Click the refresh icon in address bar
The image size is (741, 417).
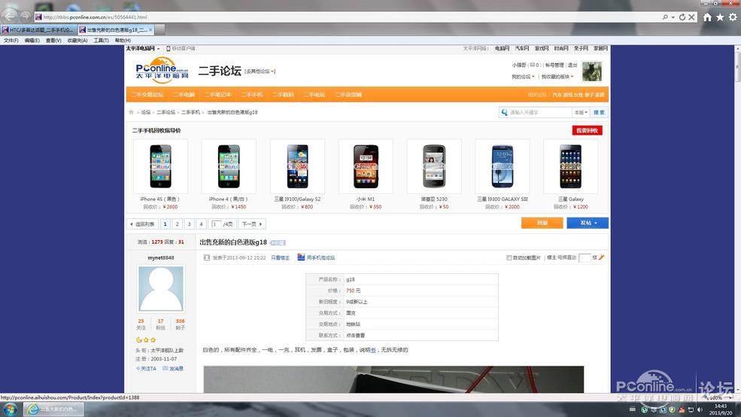click(682, 17)
